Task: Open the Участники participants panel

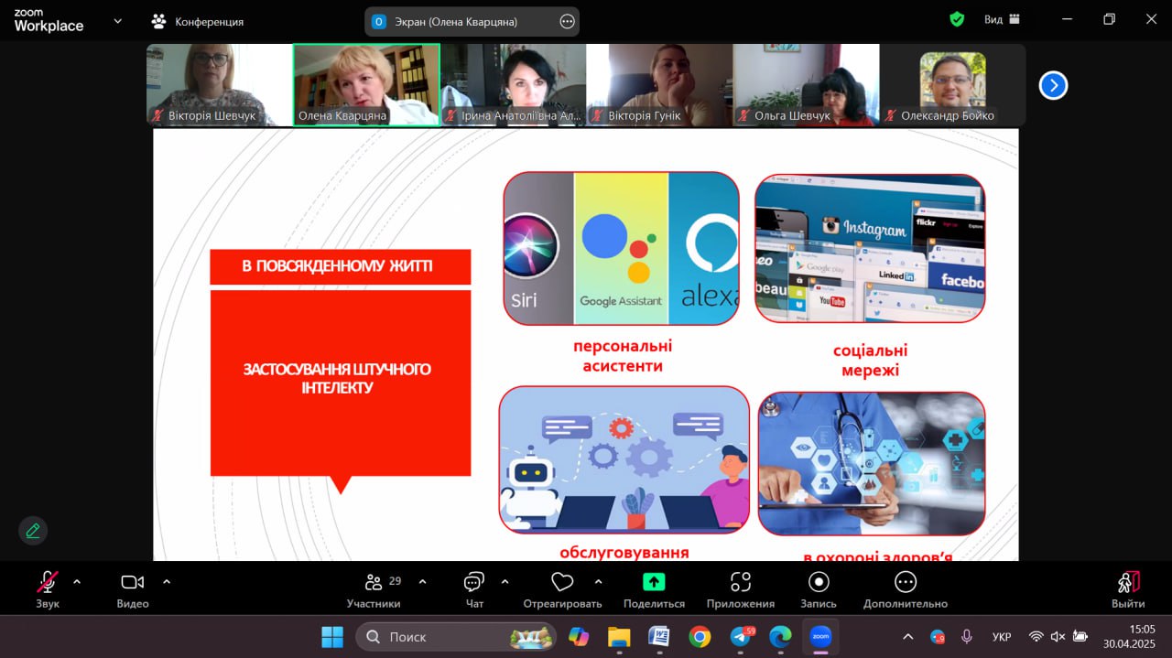Action: 374,583
